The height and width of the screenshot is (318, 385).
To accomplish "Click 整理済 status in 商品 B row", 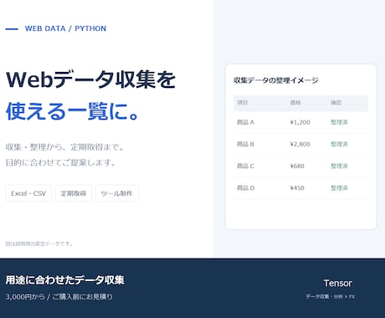I will click(339, 144).
